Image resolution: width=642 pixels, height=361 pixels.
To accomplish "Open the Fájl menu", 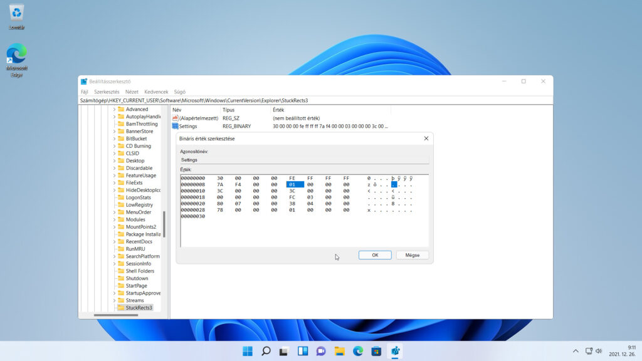I will coord(85,92).
